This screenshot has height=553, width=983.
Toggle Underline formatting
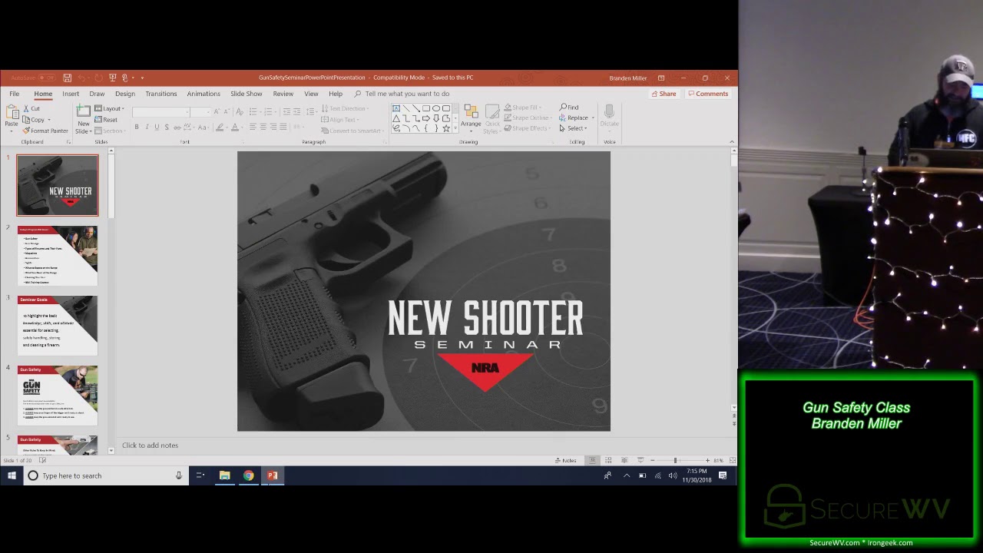tap(157, 127)
